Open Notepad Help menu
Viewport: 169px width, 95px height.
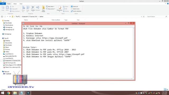41,26
